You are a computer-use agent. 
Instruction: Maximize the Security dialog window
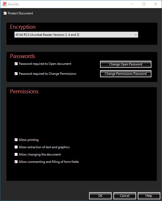pyautogui.click(x=144, y=4)
